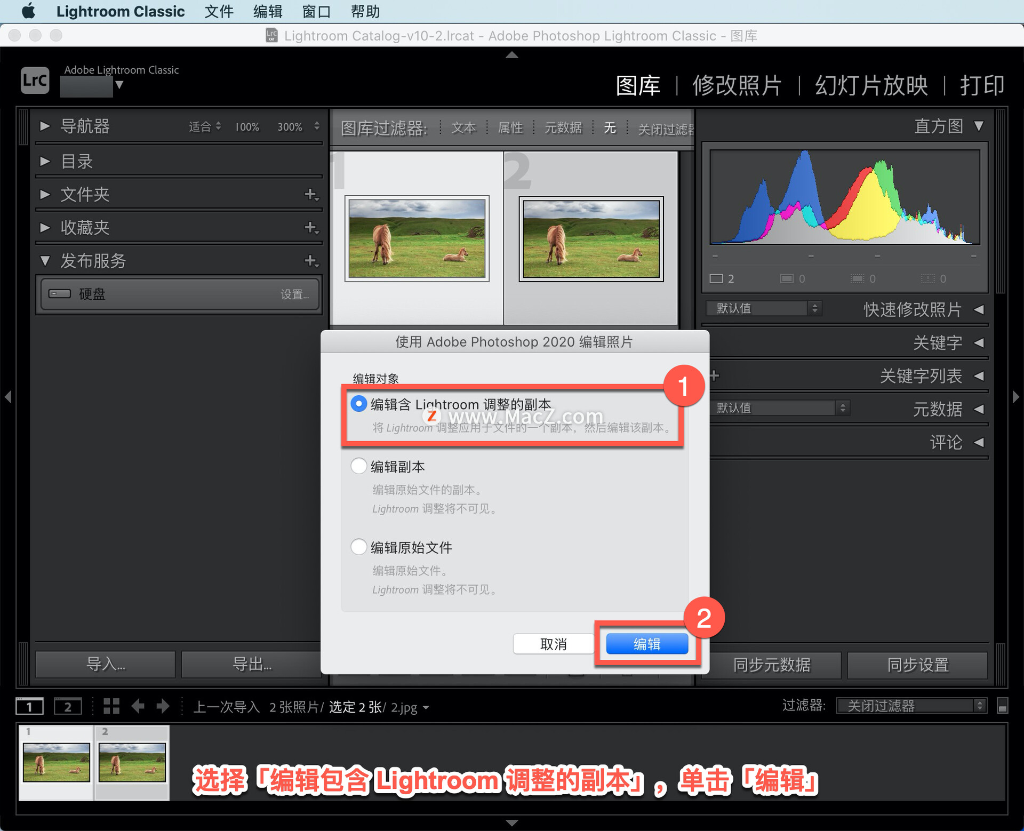Select the 元数据 library filter
The height and width of the screenshot is (831, 1024).
[x=563, y=127]
